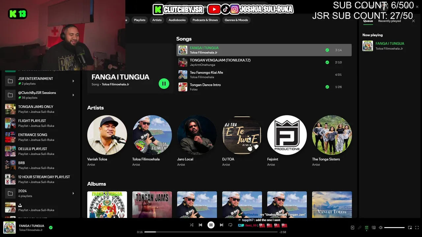Open the Toloa Filimoehala artist card
Viewport: 422px width, 237px height.
152,141
